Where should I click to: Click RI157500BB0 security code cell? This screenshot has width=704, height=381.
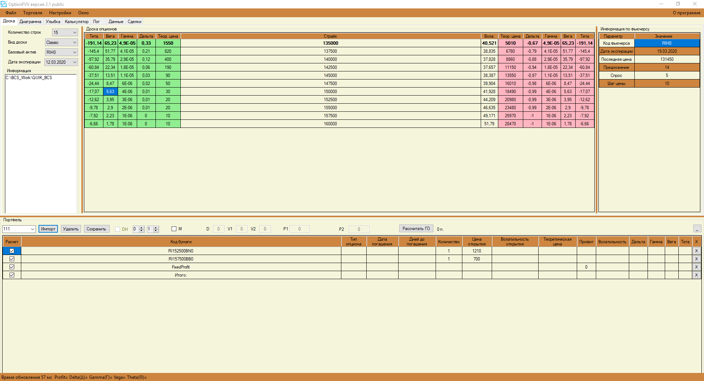pyautogui.click(x=181, y=259)
